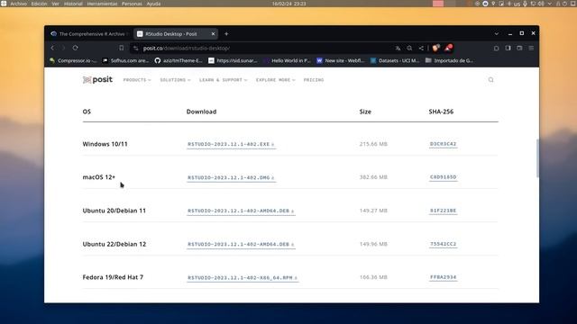Click the bookmark icon left of address bar
Image resolution: width=577 pixels, height=324 pixels.
click(x=121, y=48)
